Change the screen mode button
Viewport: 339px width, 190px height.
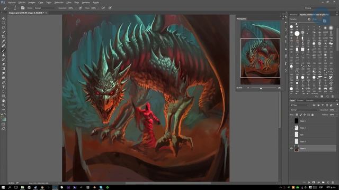[3, 129]
